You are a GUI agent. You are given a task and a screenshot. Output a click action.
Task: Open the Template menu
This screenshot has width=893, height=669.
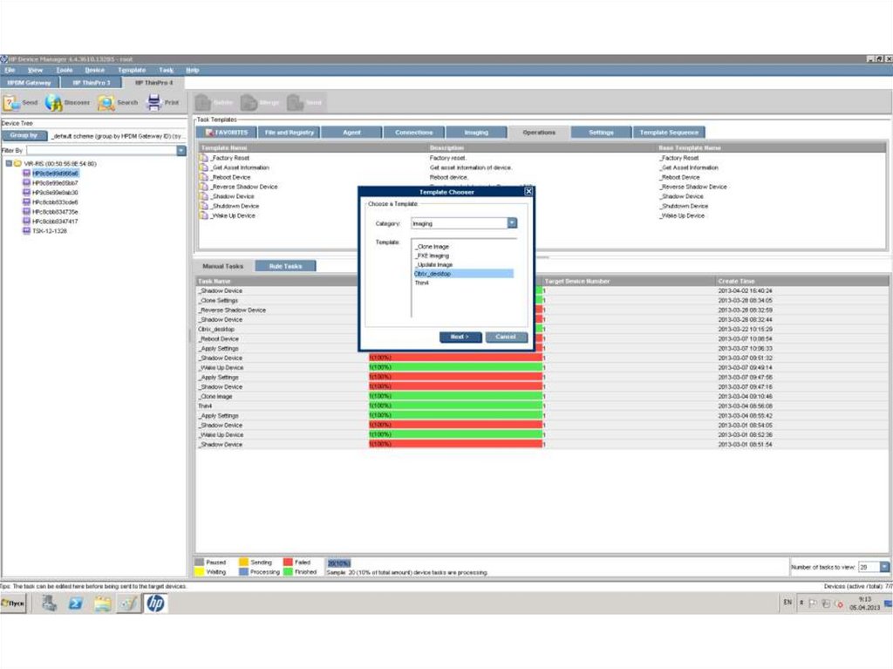132,70
